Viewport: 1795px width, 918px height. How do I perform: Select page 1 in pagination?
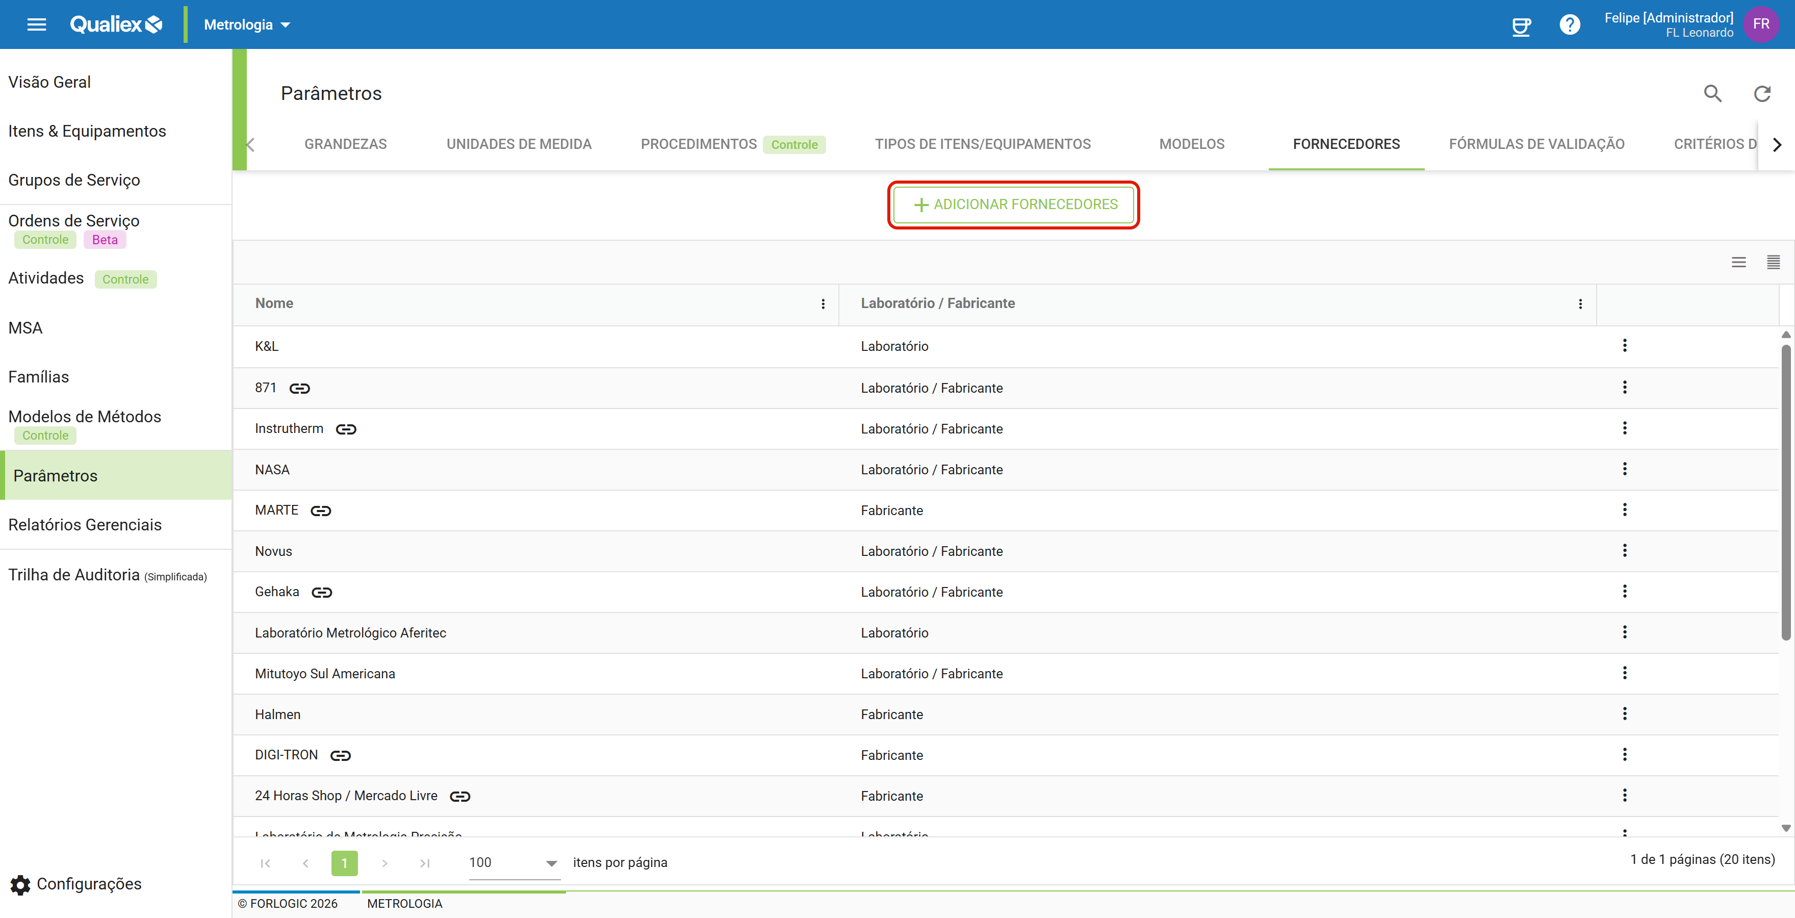coord(344,863)
